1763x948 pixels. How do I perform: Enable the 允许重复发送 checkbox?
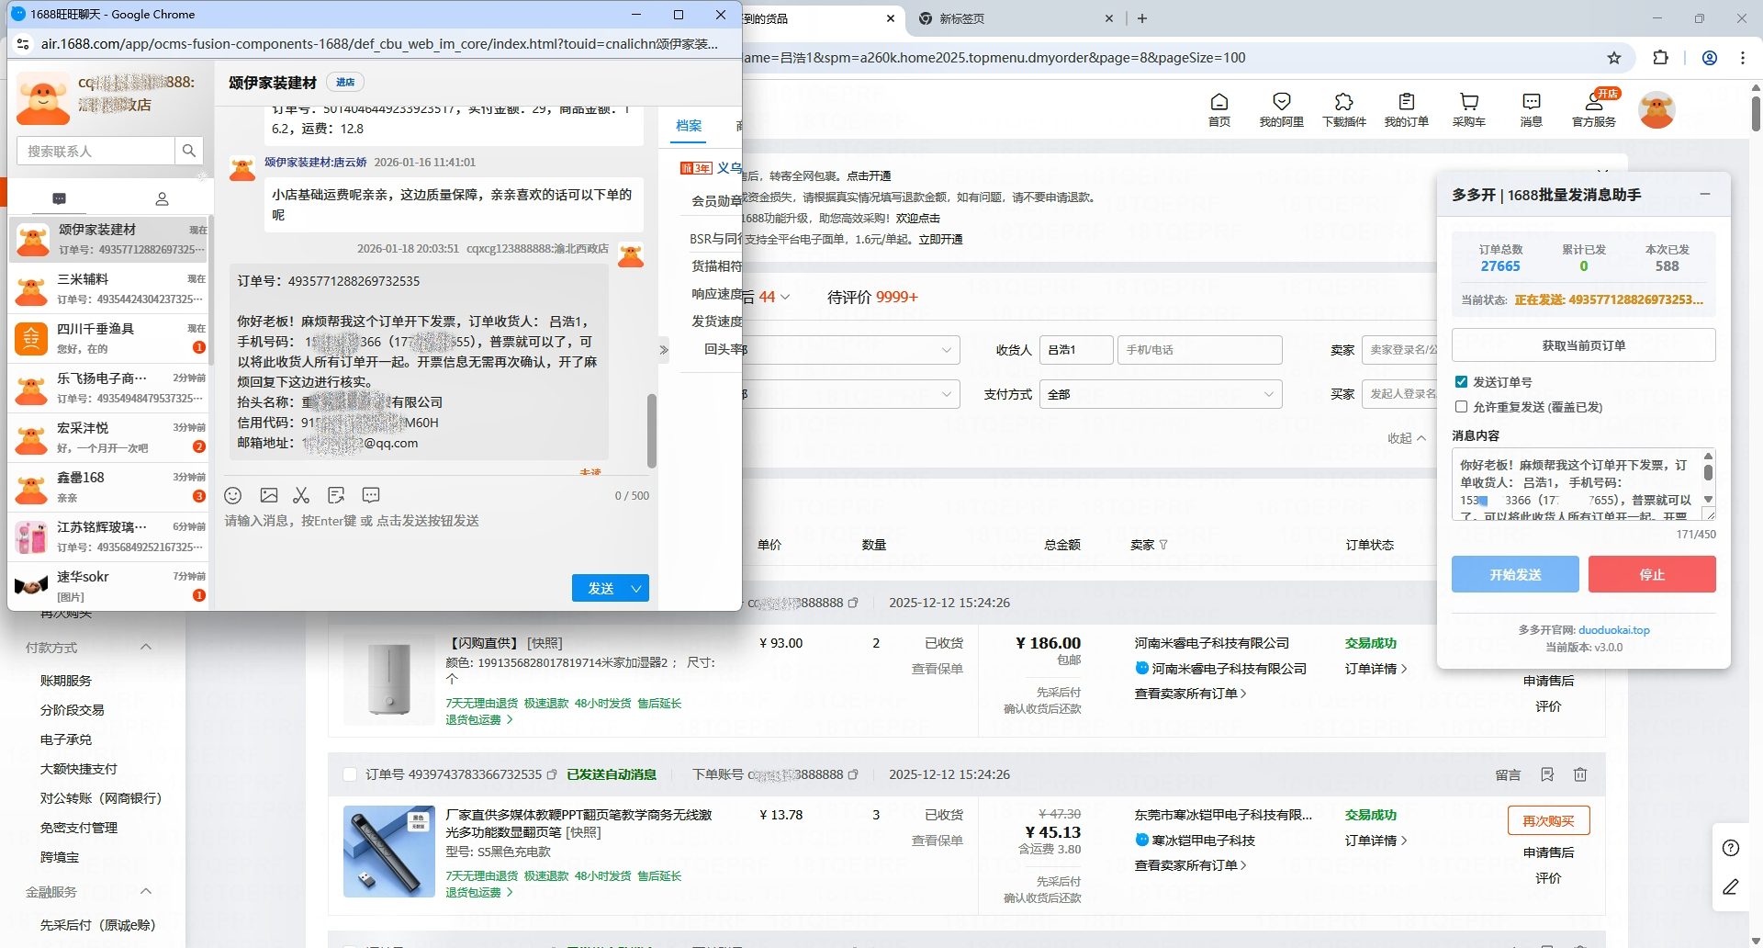(1461, 406)
